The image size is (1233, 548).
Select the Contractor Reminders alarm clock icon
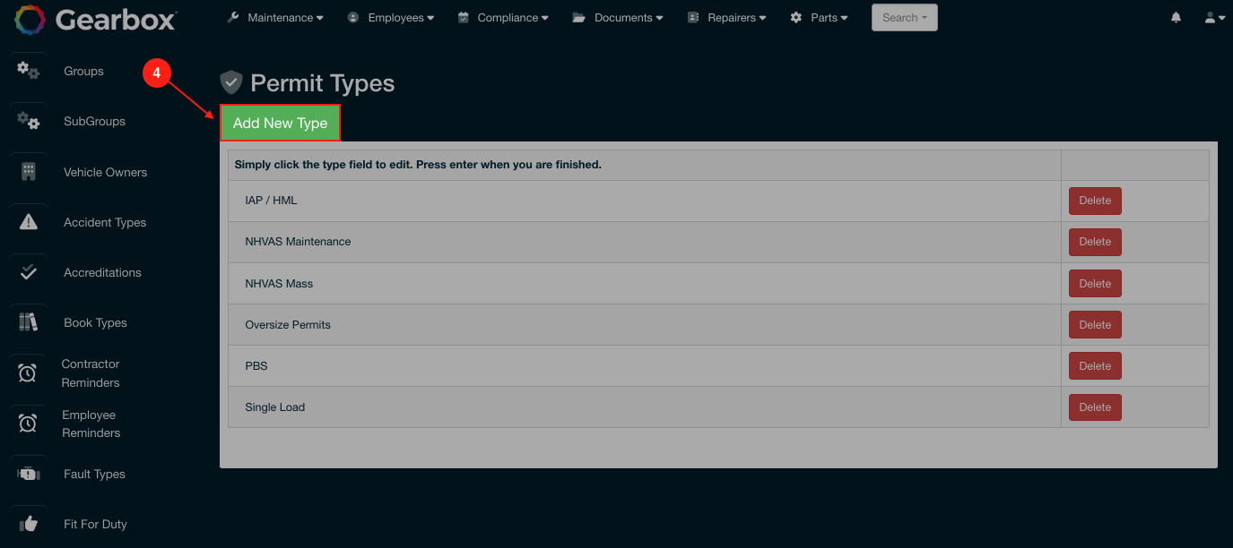(x=28, y=373)
